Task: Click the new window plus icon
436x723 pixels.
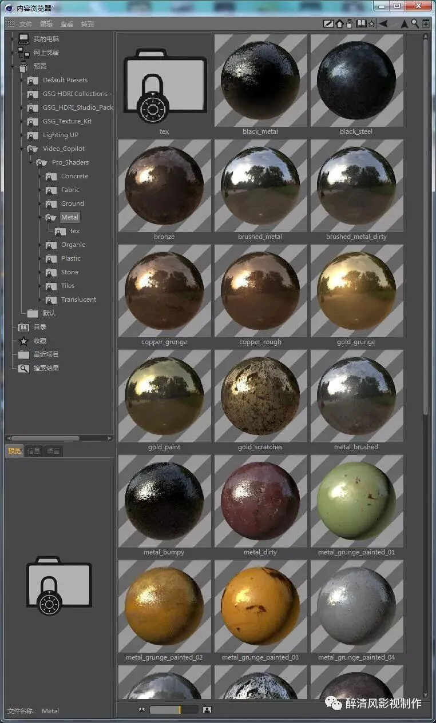Action: 426,24
